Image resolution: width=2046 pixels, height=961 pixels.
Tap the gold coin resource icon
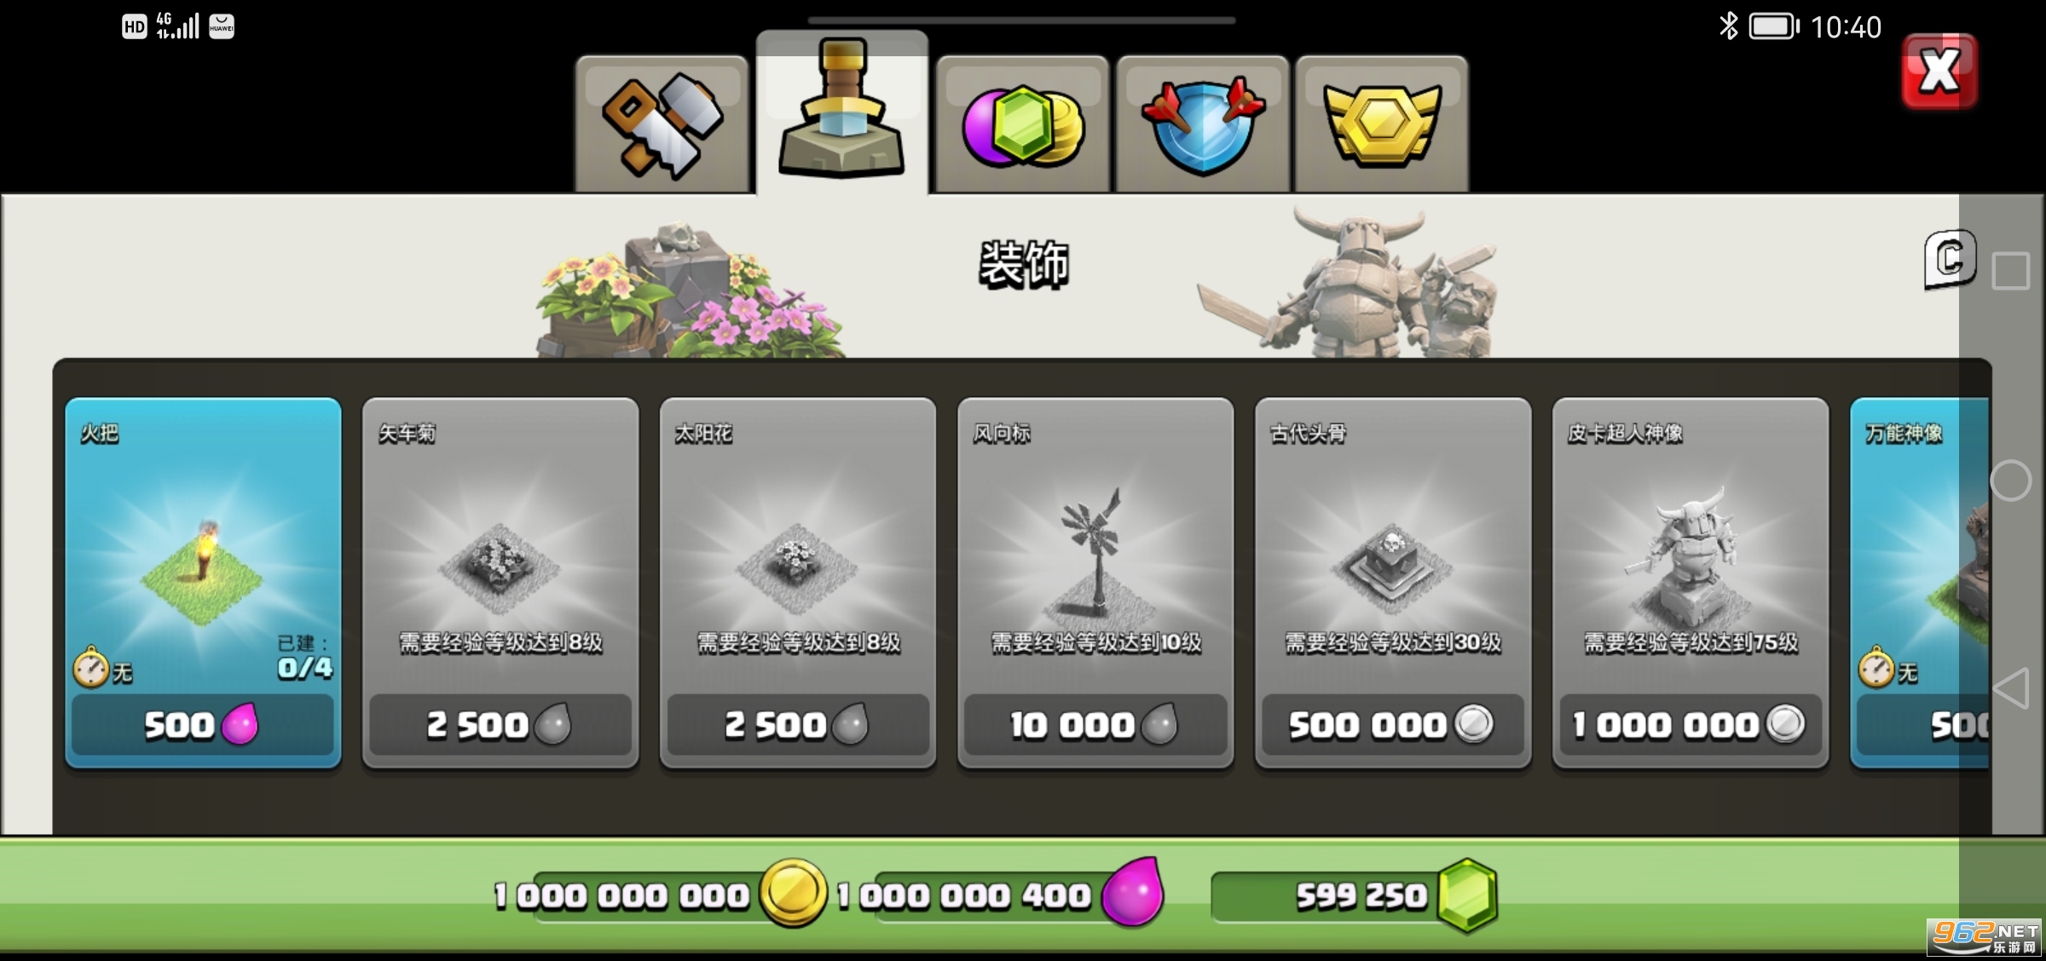tap(793, 894)
